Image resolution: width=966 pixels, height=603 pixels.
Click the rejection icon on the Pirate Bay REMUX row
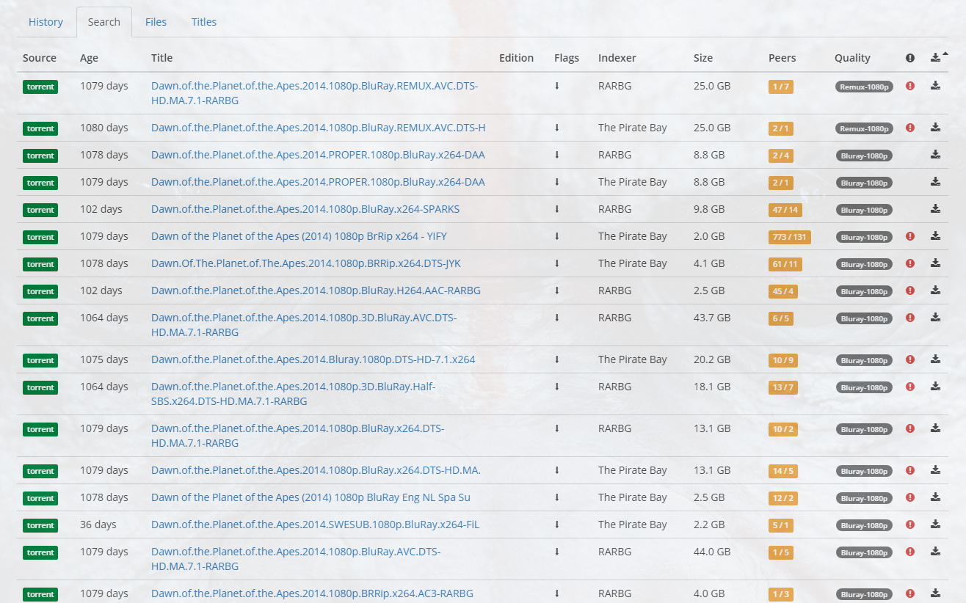[x=909, y=128]
